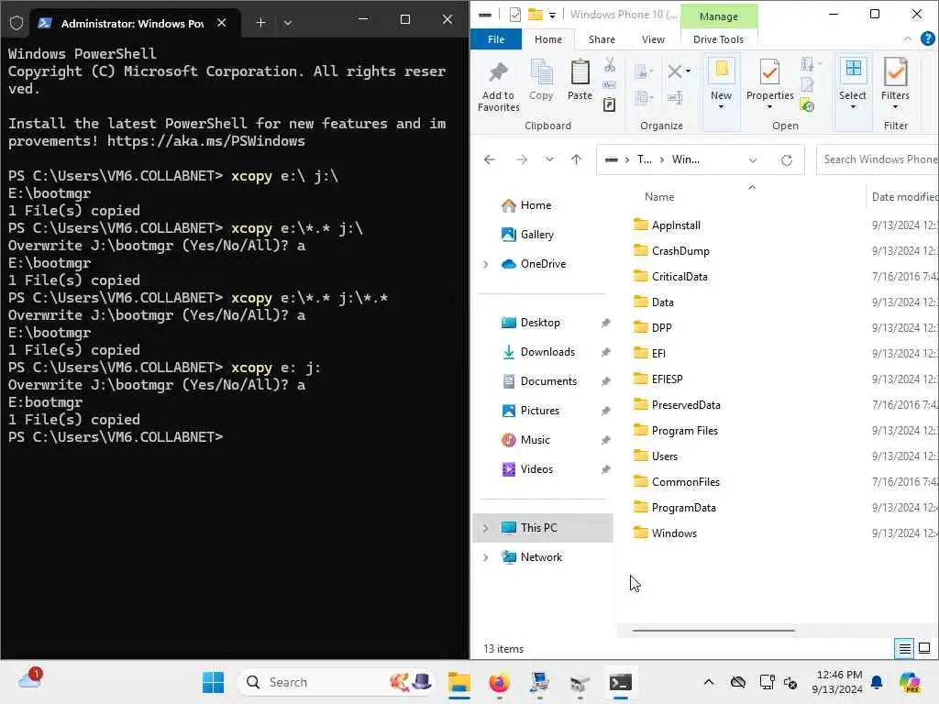Click the Back arrow in Explorer
The height and width of the screenshot is (704, 939).
point(490,159)
